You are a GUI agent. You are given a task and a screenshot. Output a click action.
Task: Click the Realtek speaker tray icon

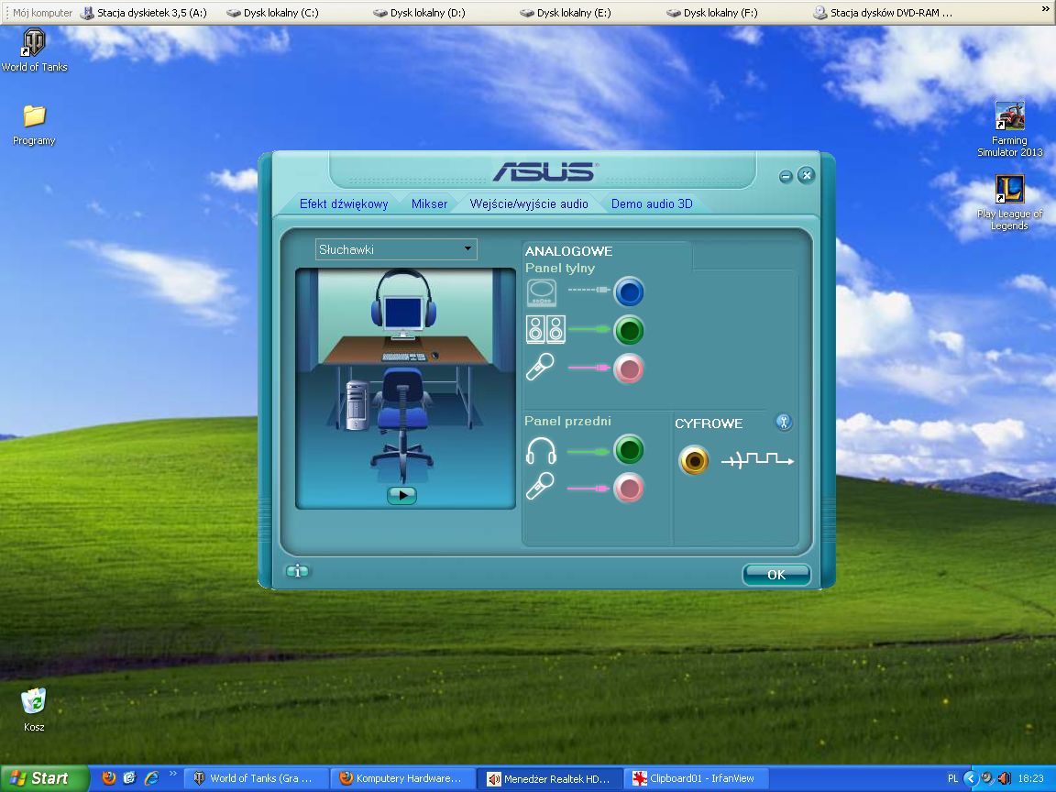[1004, 778]
